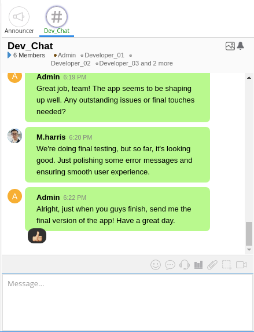Open the emoji picker smiley icon
The width and height of the screenshot is (254, 332).
coord(156,265)
